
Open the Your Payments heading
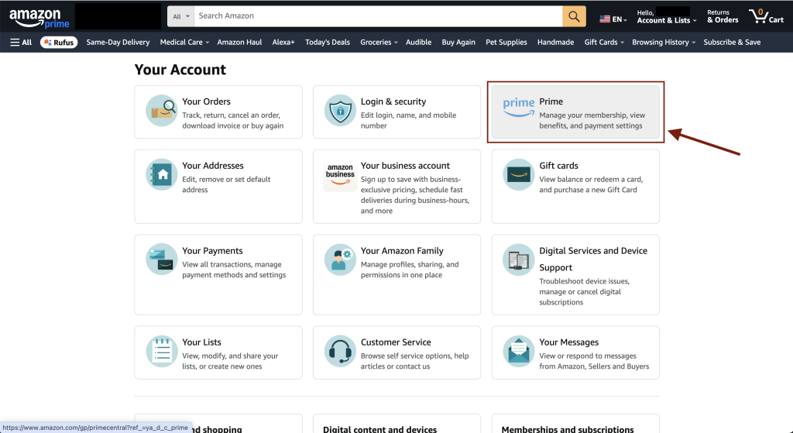click(212, 251)
